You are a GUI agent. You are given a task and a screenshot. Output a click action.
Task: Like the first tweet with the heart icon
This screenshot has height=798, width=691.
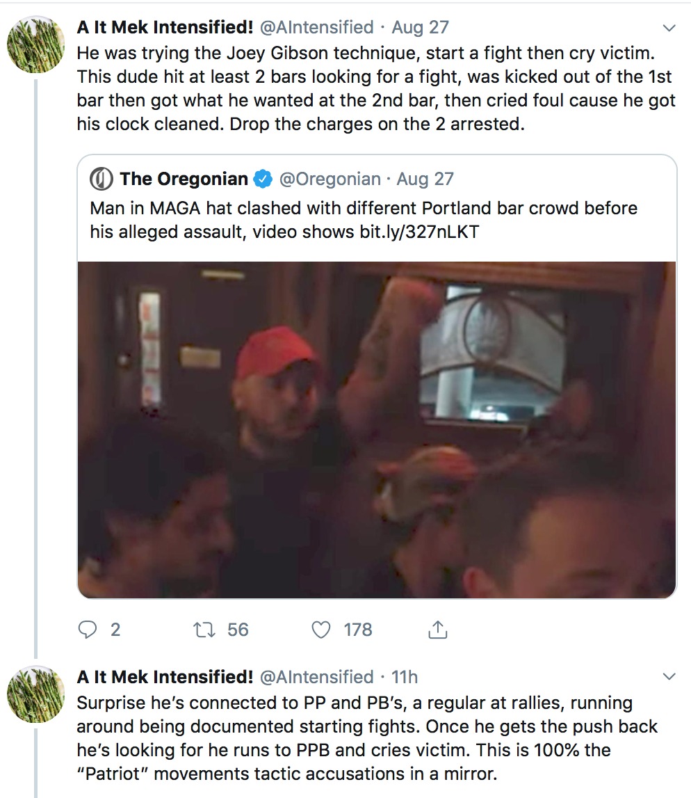[x=321, y=630]
